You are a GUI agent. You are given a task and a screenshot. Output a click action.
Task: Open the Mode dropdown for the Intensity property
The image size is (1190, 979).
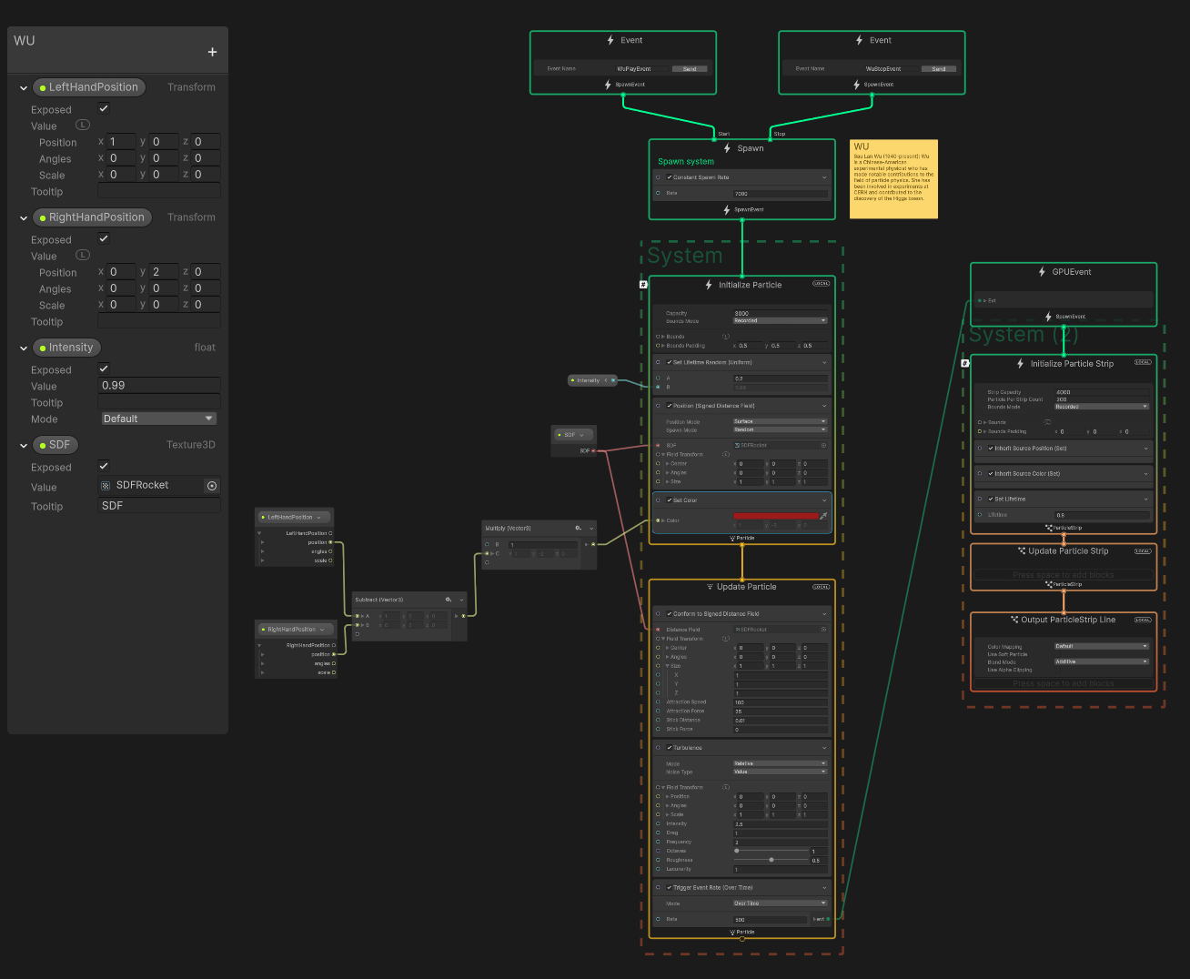(x=157, y=418)
